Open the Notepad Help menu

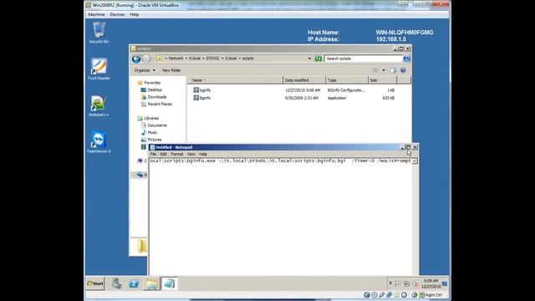203,154
